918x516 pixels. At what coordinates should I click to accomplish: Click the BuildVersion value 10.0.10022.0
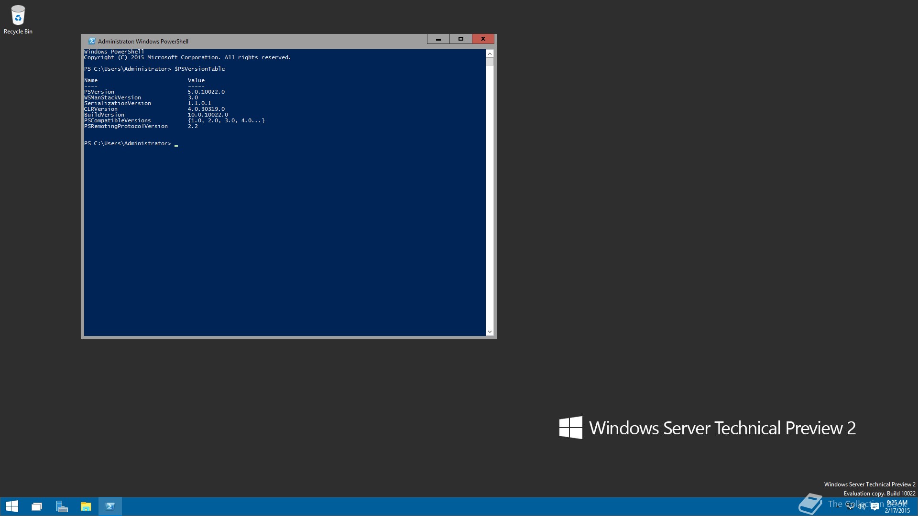(x=208, y=115)
